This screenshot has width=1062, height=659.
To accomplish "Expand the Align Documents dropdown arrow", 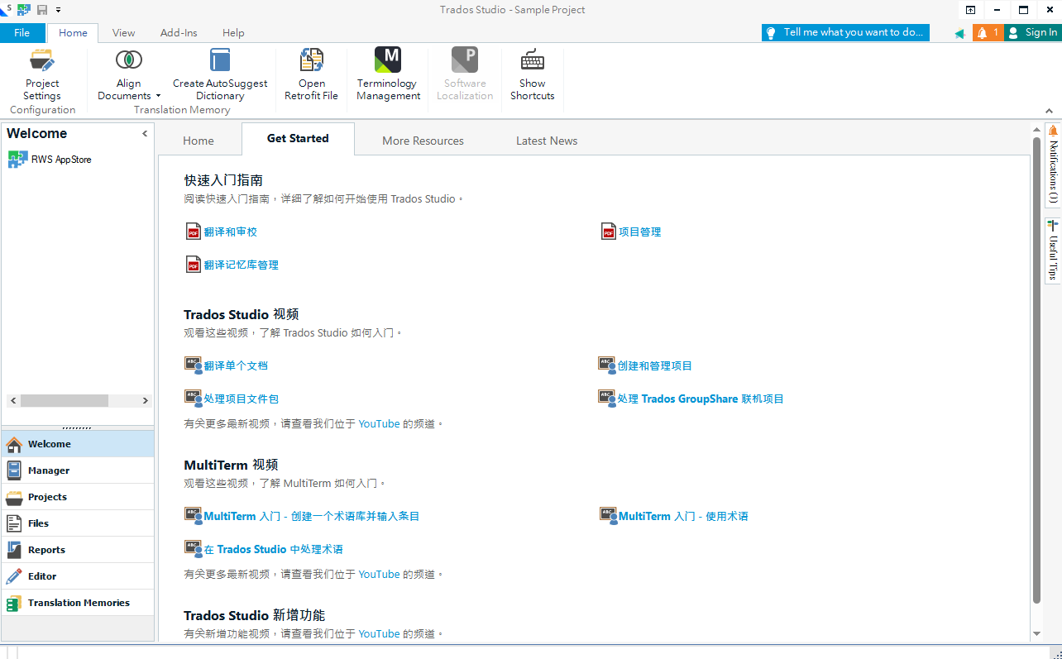I will click(158, 96).
